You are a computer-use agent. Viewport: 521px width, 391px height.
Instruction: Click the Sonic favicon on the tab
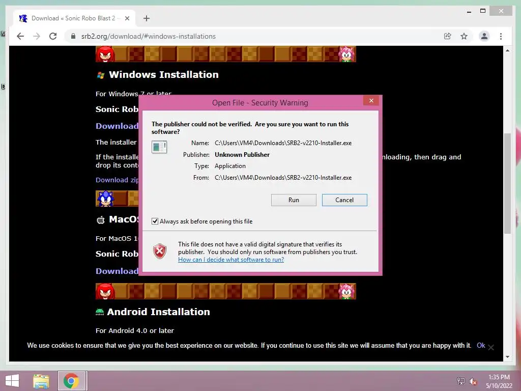pyautogui.click(x=23, y=18)
